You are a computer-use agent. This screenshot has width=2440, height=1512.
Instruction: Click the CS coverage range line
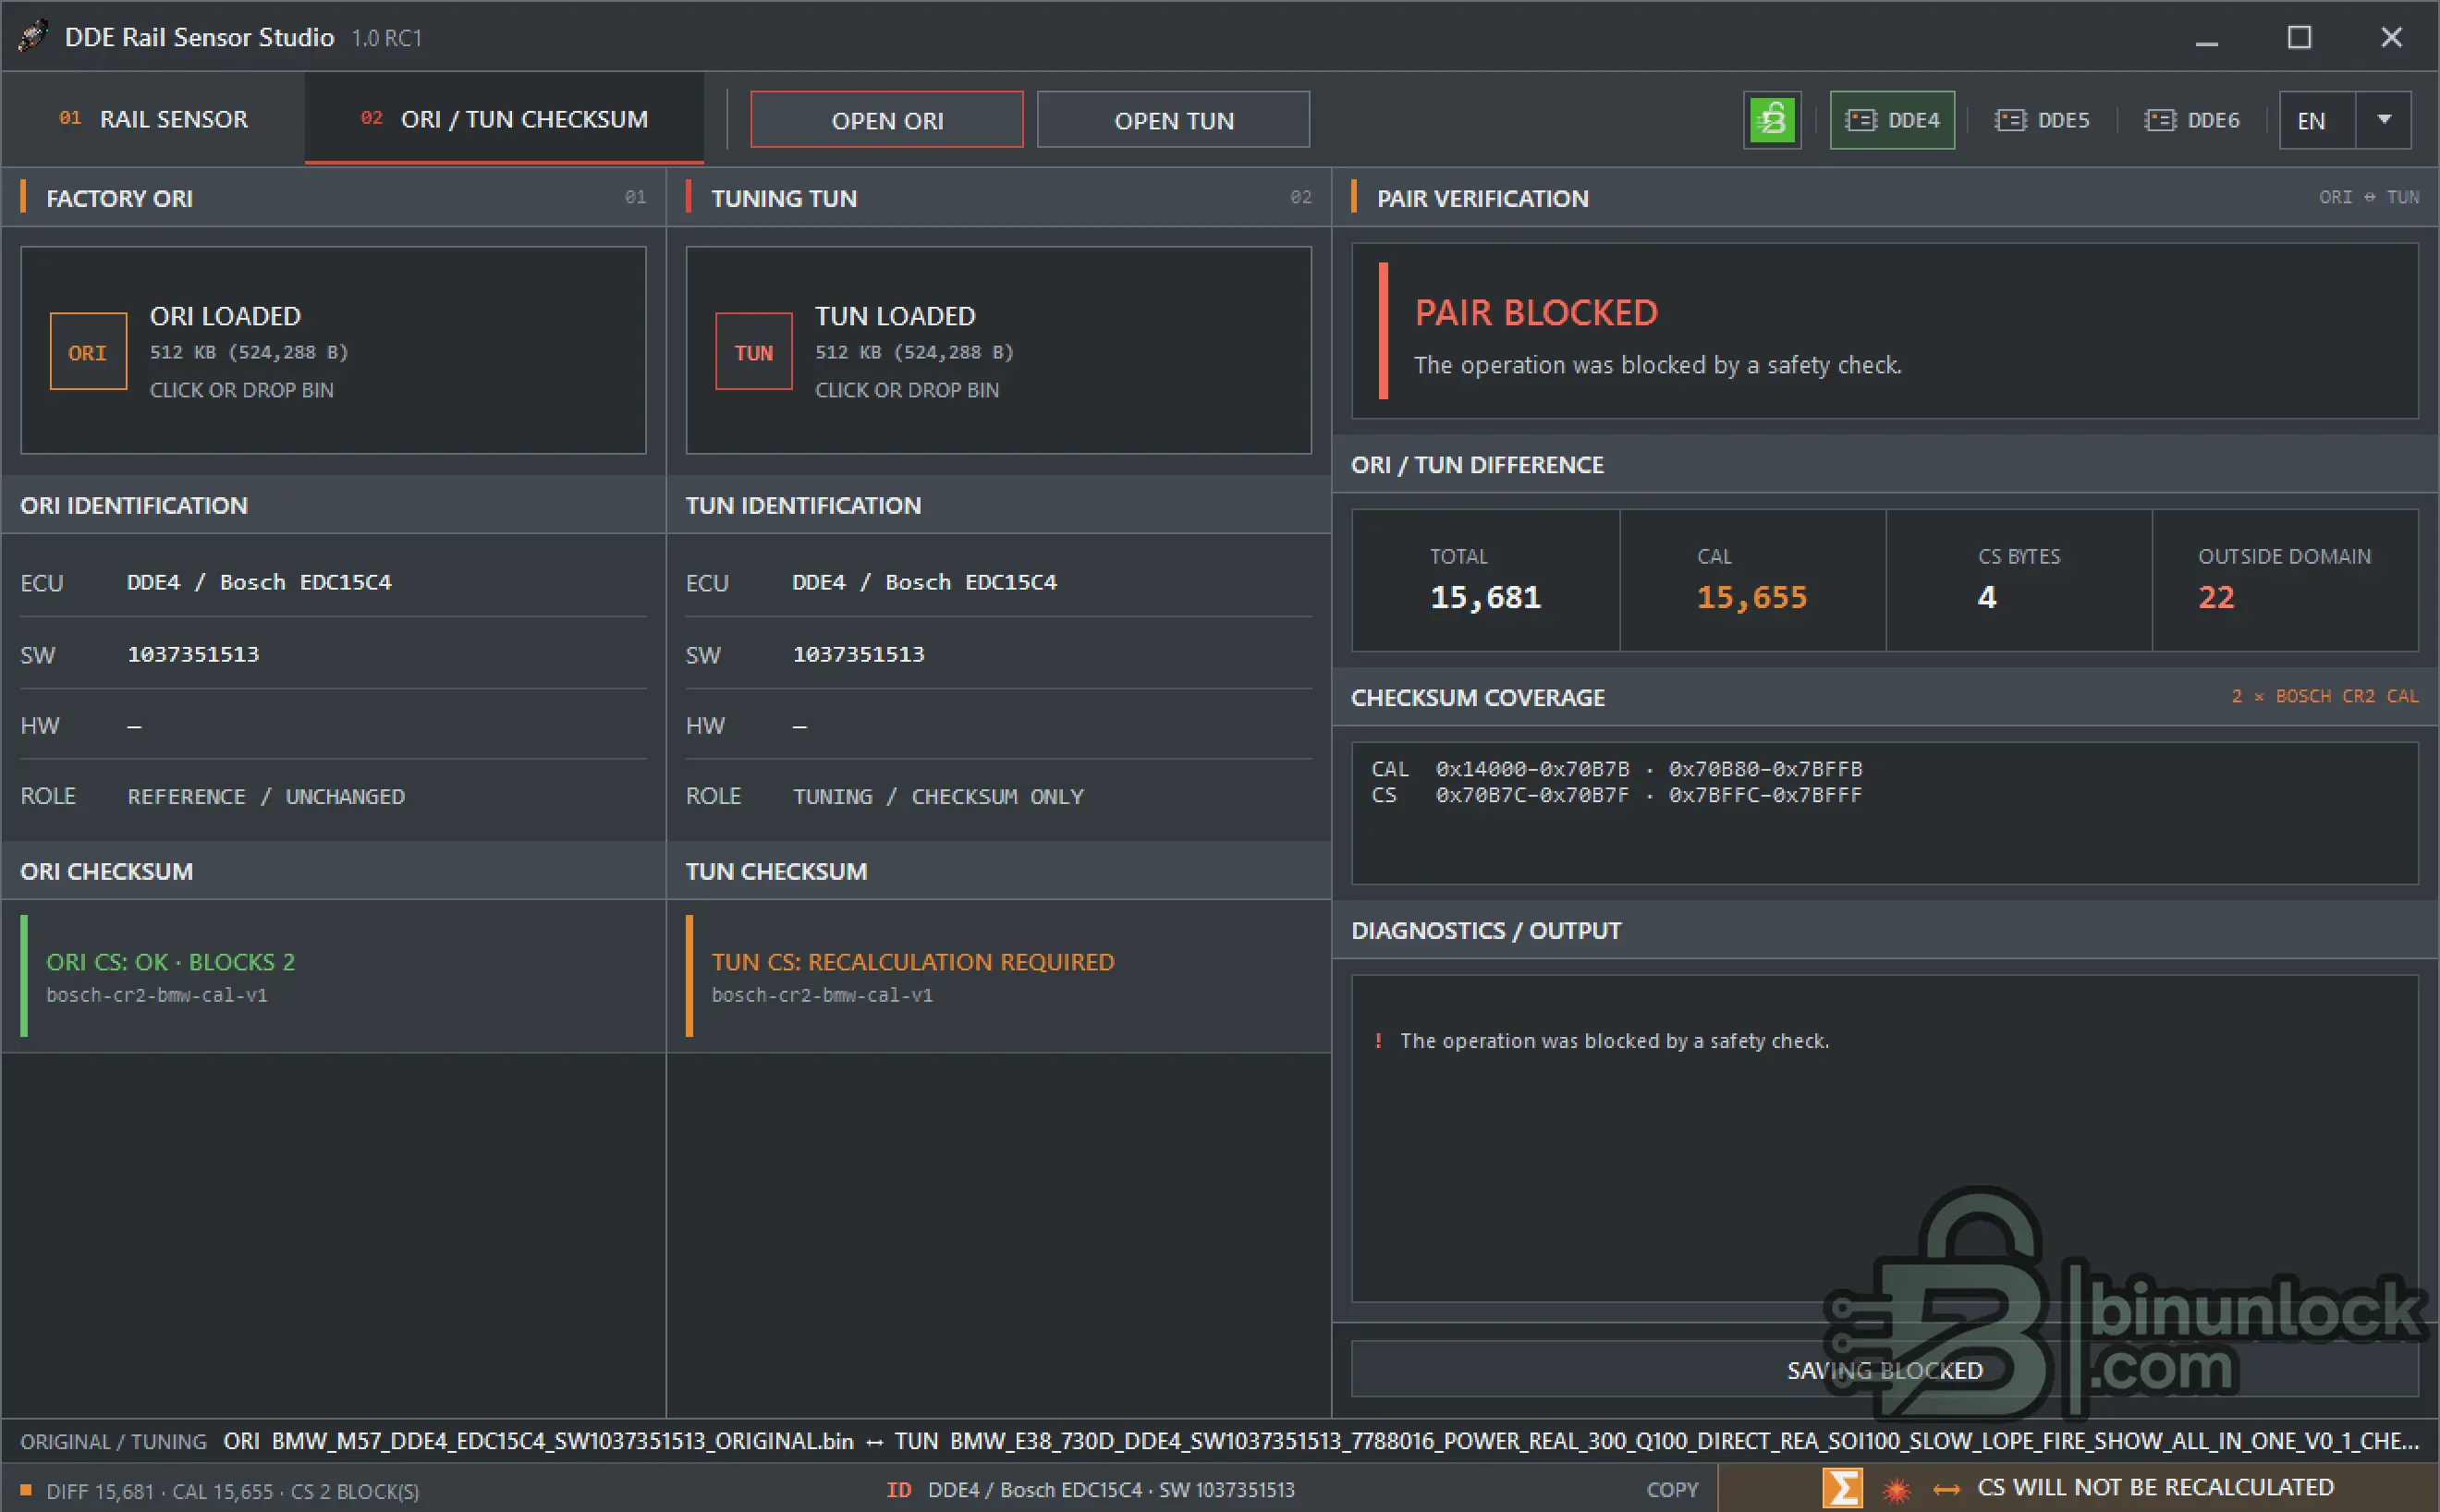(x=1617, y=795)
